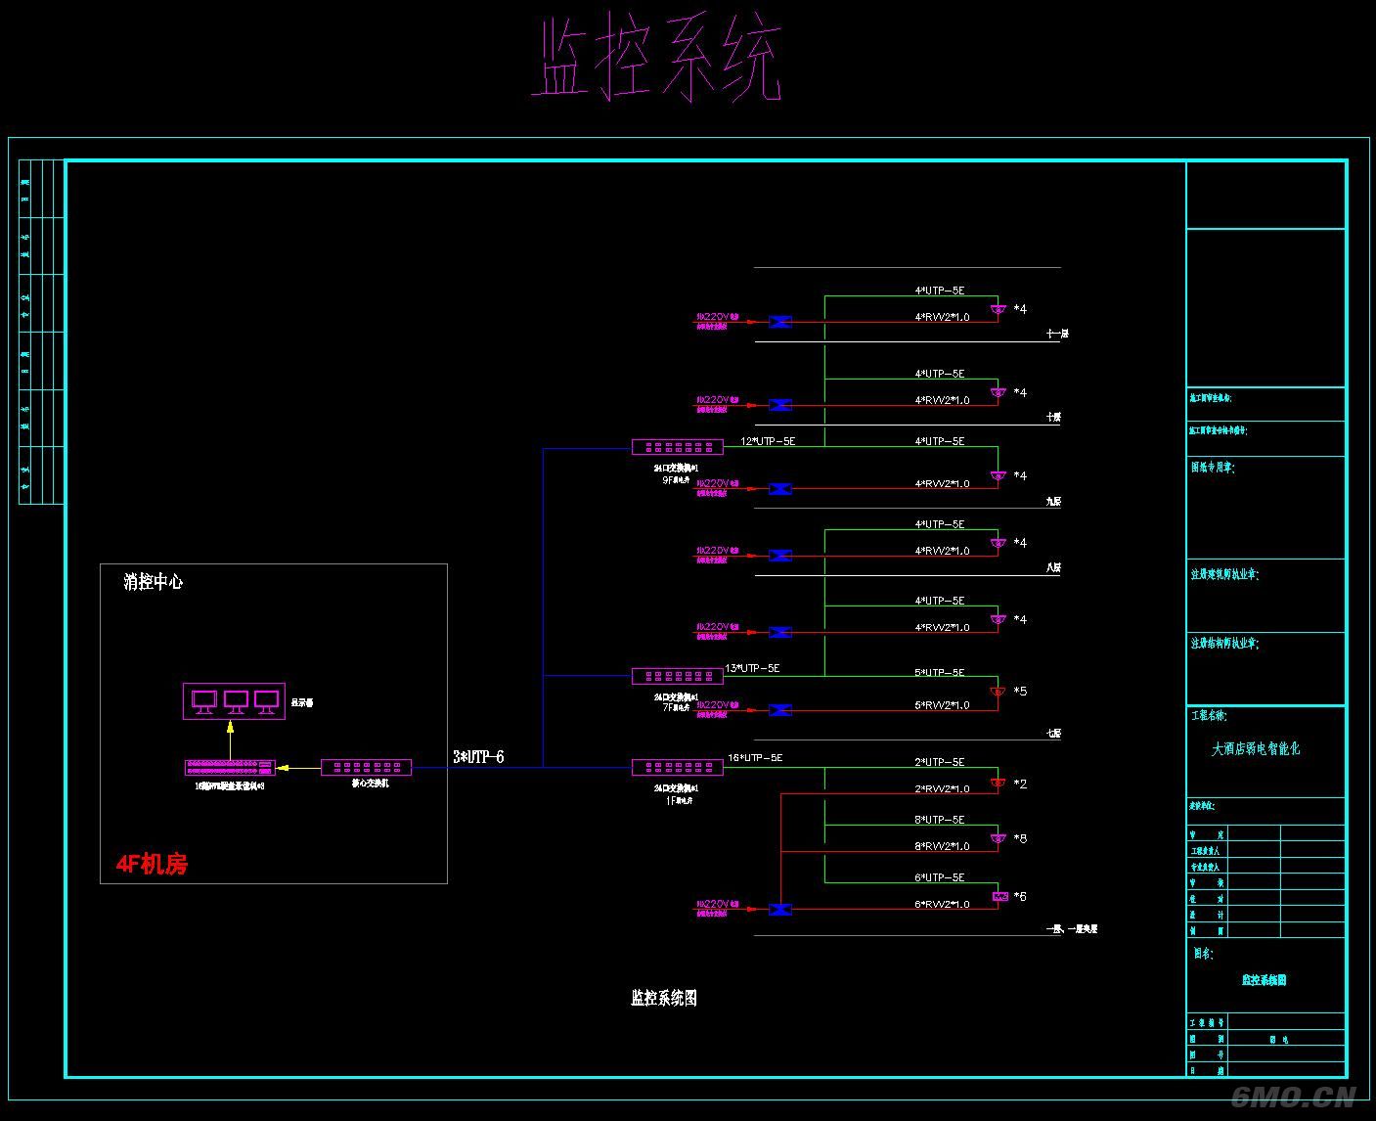Select the core switch symbol (核心交换机)
The width and height of the screenshot is (1376, 1121).
click(x=367, y=768)
